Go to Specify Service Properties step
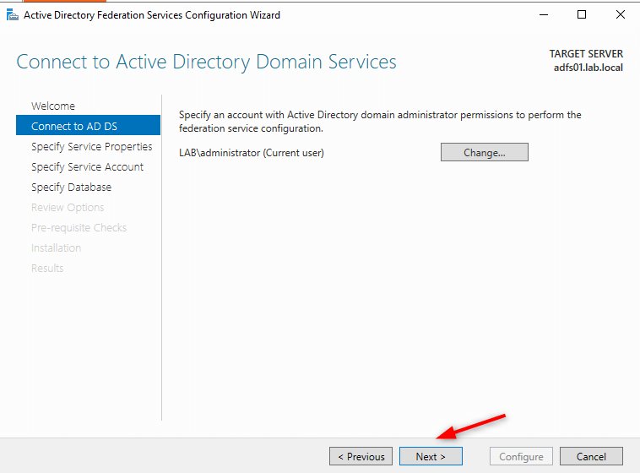 tap(92, 147)
